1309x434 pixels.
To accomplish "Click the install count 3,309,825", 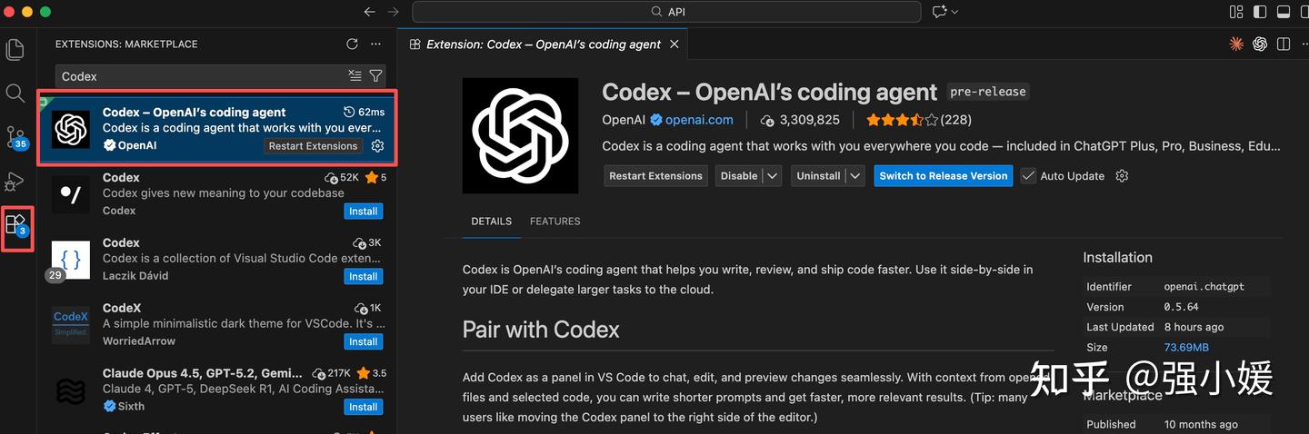I will (800, 120).
